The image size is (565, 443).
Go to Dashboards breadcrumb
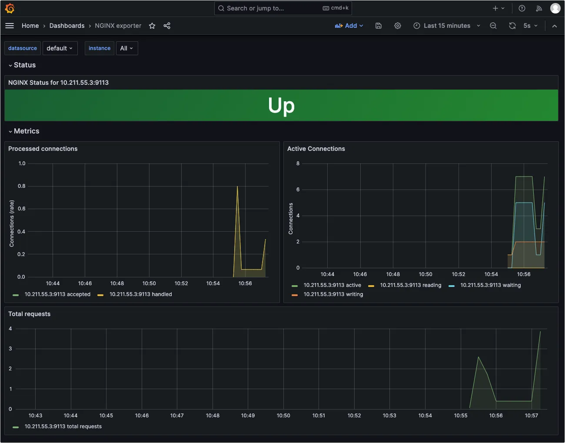tap(67, 26)
